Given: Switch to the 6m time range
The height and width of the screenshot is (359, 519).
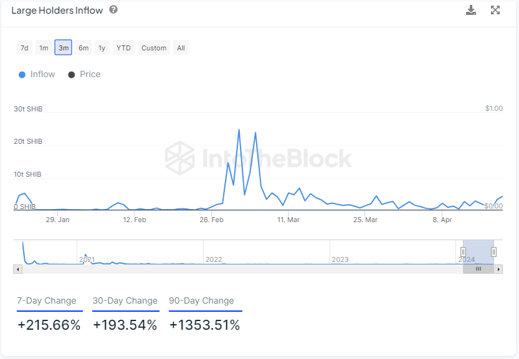Looking at the screenshot, I should pyautogui.click(x=83, y=48).
